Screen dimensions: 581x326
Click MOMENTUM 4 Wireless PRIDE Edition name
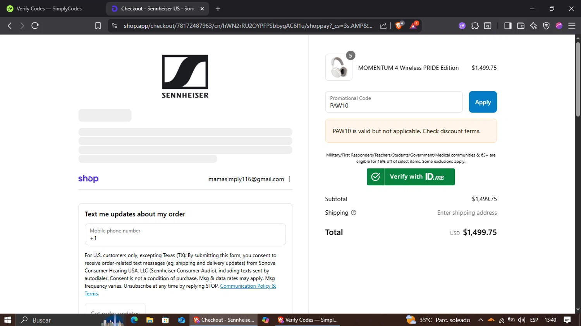pos(408,68)
